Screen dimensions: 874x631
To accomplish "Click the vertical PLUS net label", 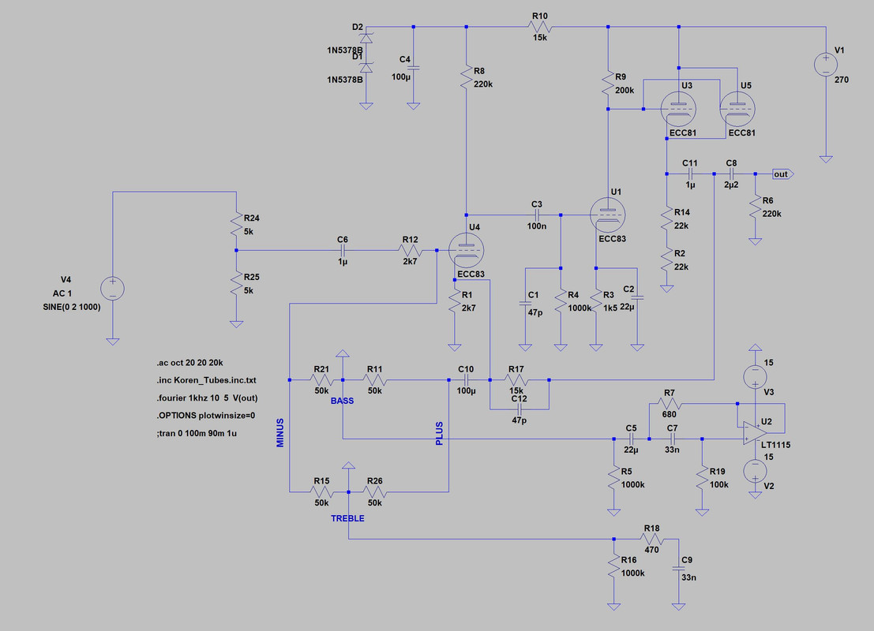I will tap(439, 433).
